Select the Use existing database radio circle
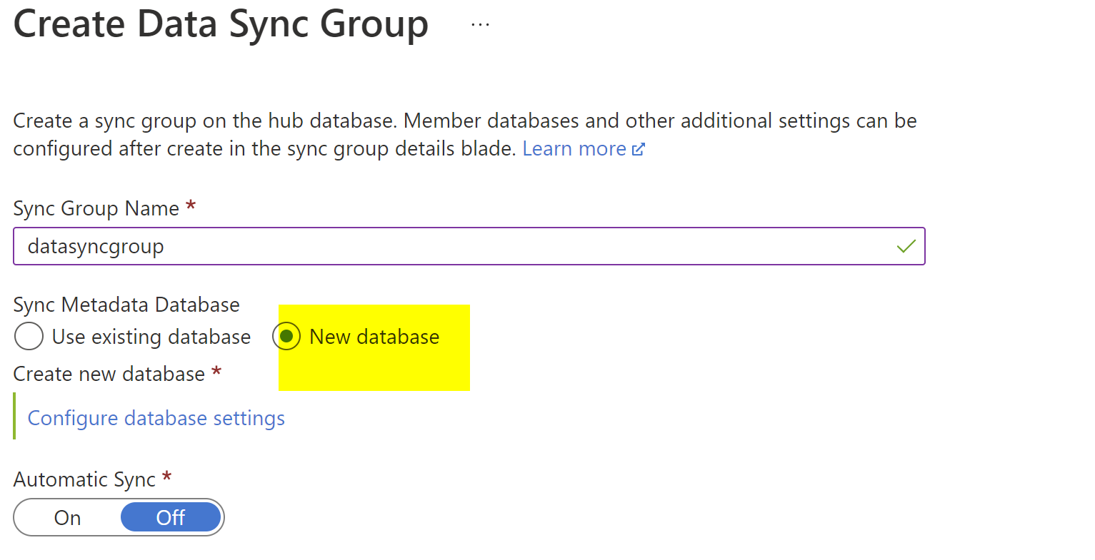This screenshot has height=560, width=1095. pos(29,337)
